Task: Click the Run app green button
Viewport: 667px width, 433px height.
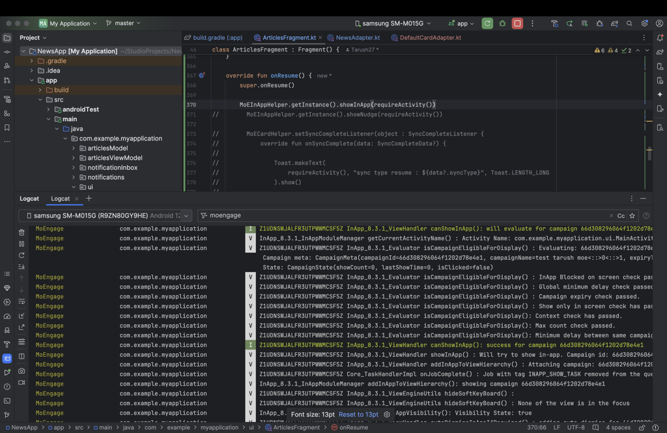Action: pyautogui.click(x=487, y=23)
